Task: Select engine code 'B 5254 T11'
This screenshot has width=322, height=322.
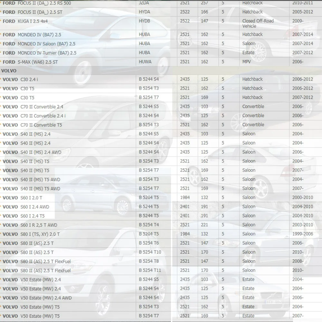Action: coord(150,270)
